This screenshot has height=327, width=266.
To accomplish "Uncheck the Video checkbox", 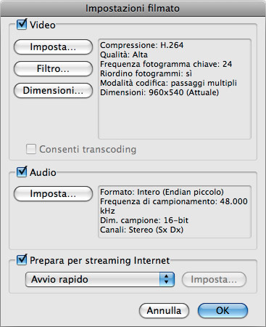I will click(22, 25).
